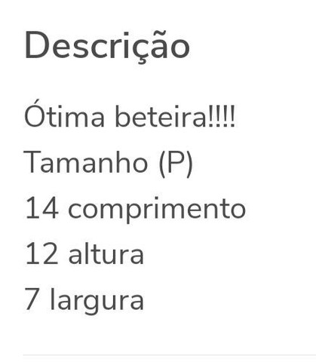The image size is (316, 362).
Task: Select the word comprimento
Action: click(x=157, y=210)
